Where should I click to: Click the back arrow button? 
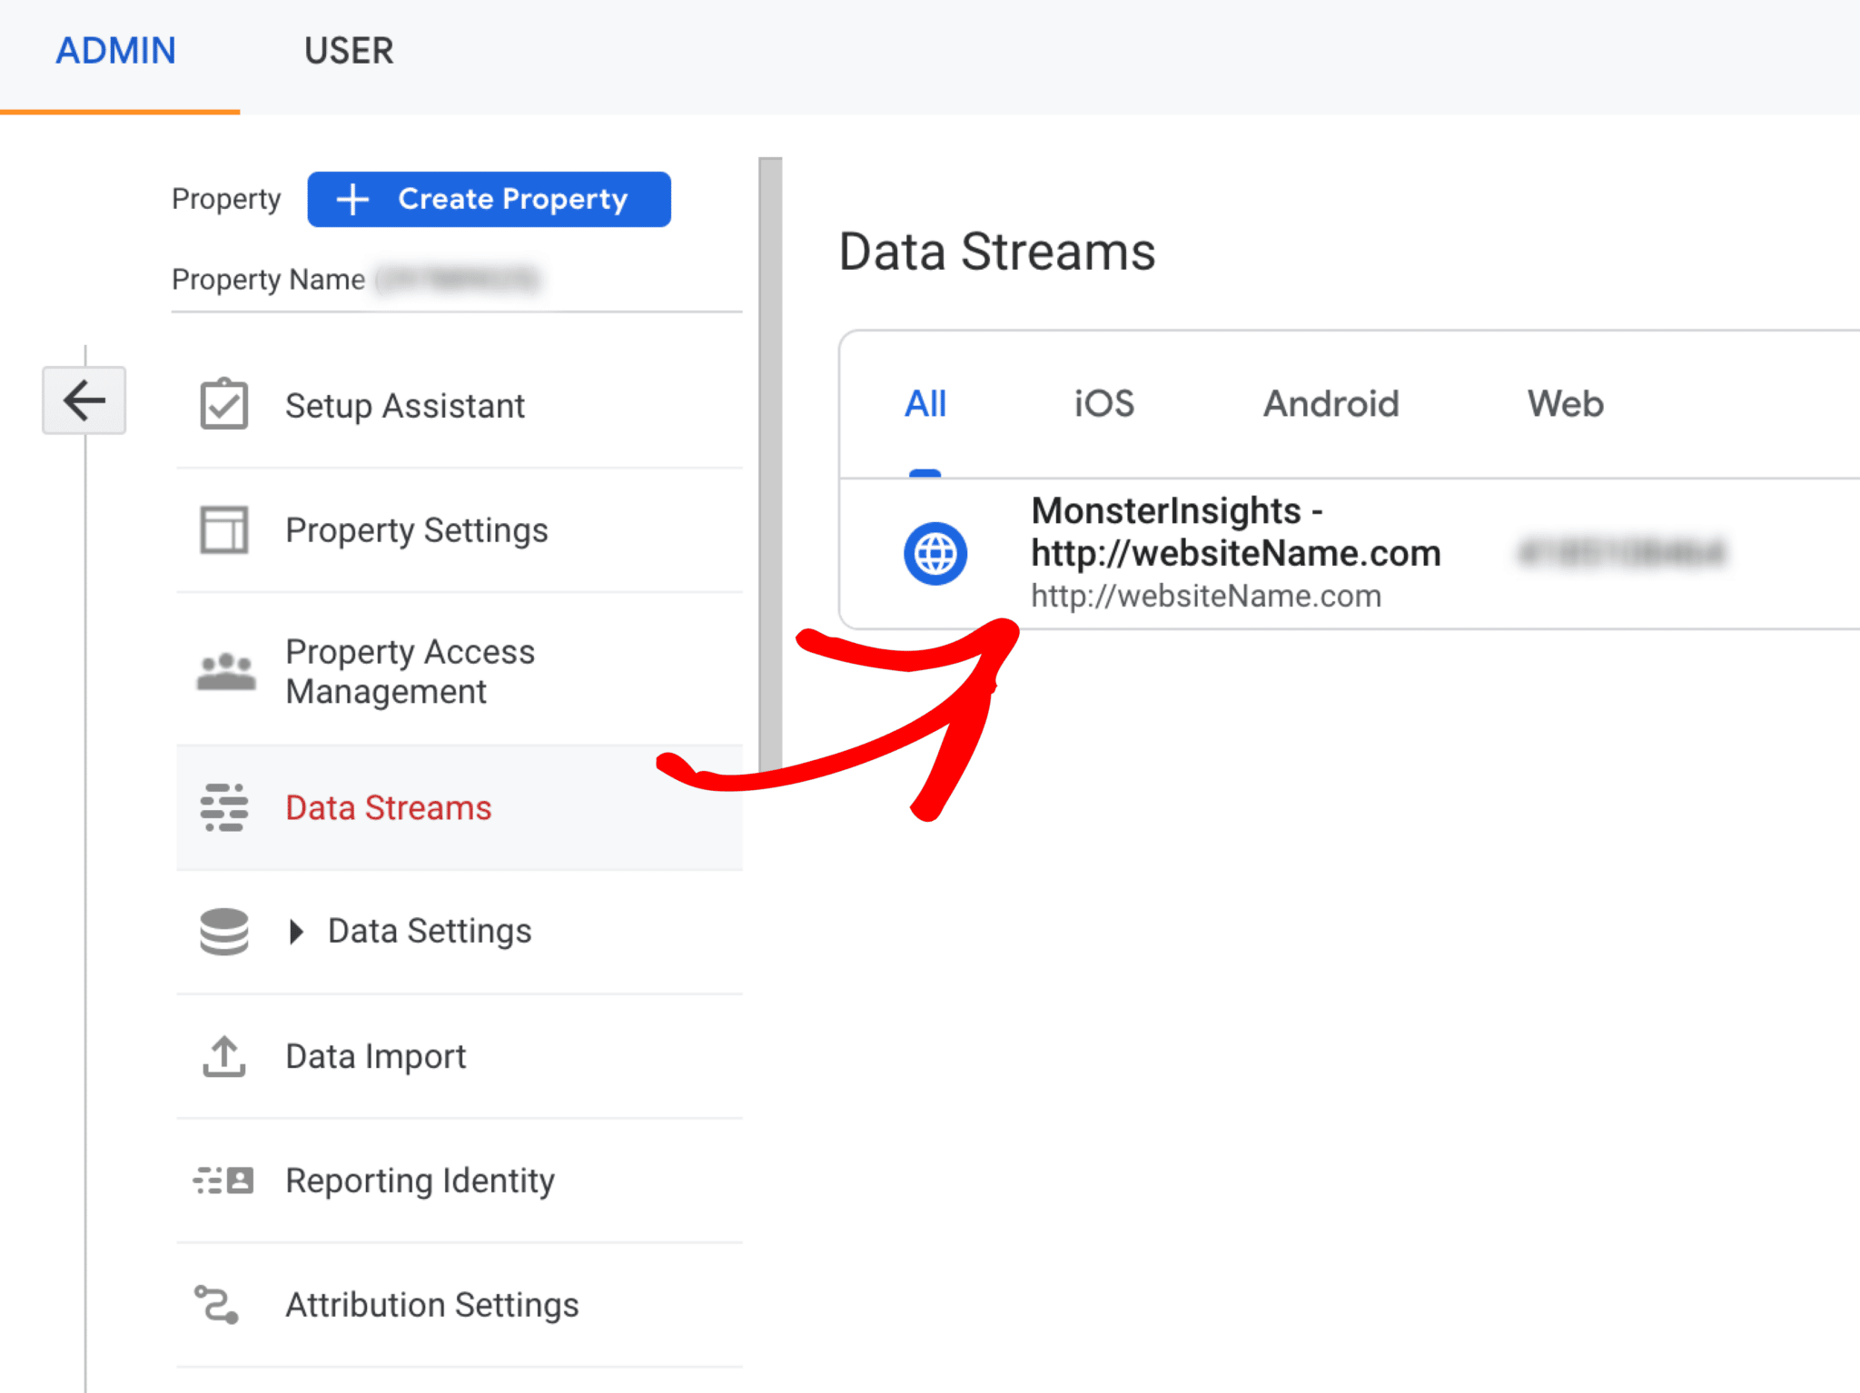(x=84, y=400)
